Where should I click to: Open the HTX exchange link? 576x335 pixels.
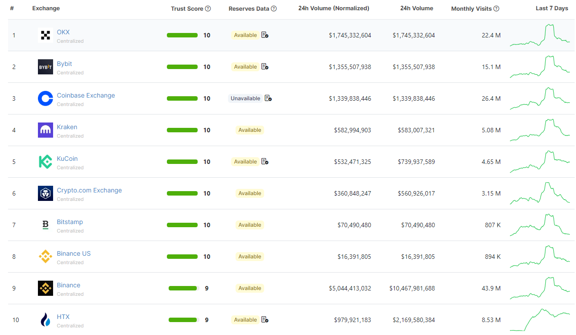point(63,317)
